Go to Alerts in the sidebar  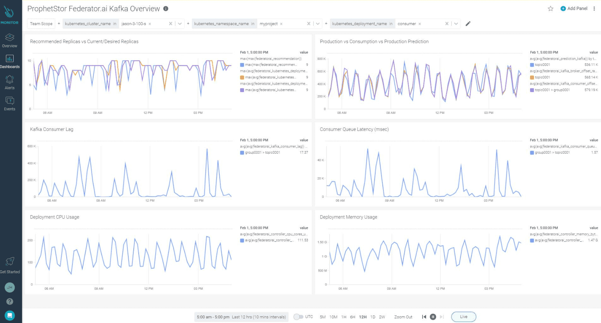[10, 82]
